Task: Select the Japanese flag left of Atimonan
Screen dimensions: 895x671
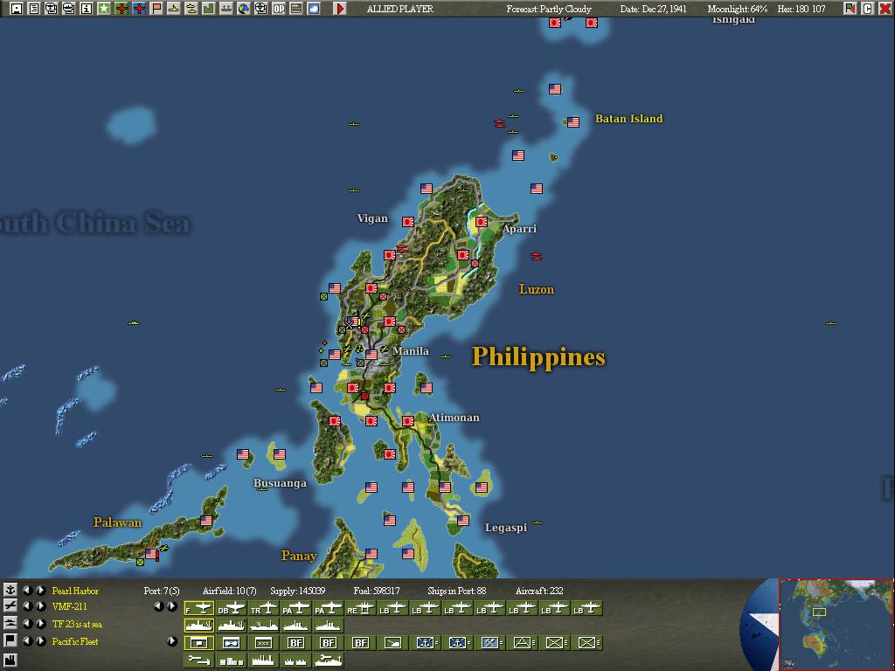Action: point(407,421)
